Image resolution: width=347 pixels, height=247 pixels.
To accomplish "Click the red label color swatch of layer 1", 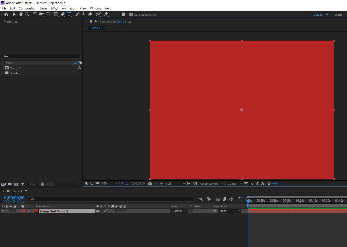I will click(x=24, y=211).
